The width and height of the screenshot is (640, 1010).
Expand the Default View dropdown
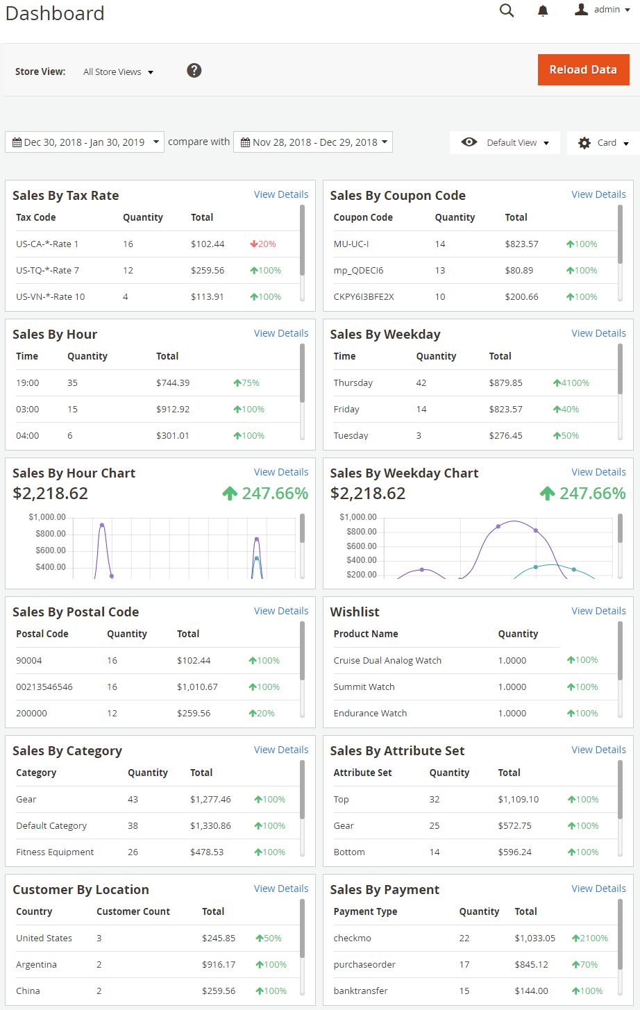point(518,143)
